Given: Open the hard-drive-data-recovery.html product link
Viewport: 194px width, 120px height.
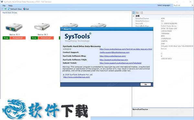Looking at the screenshot, I should tap(126, 49).
